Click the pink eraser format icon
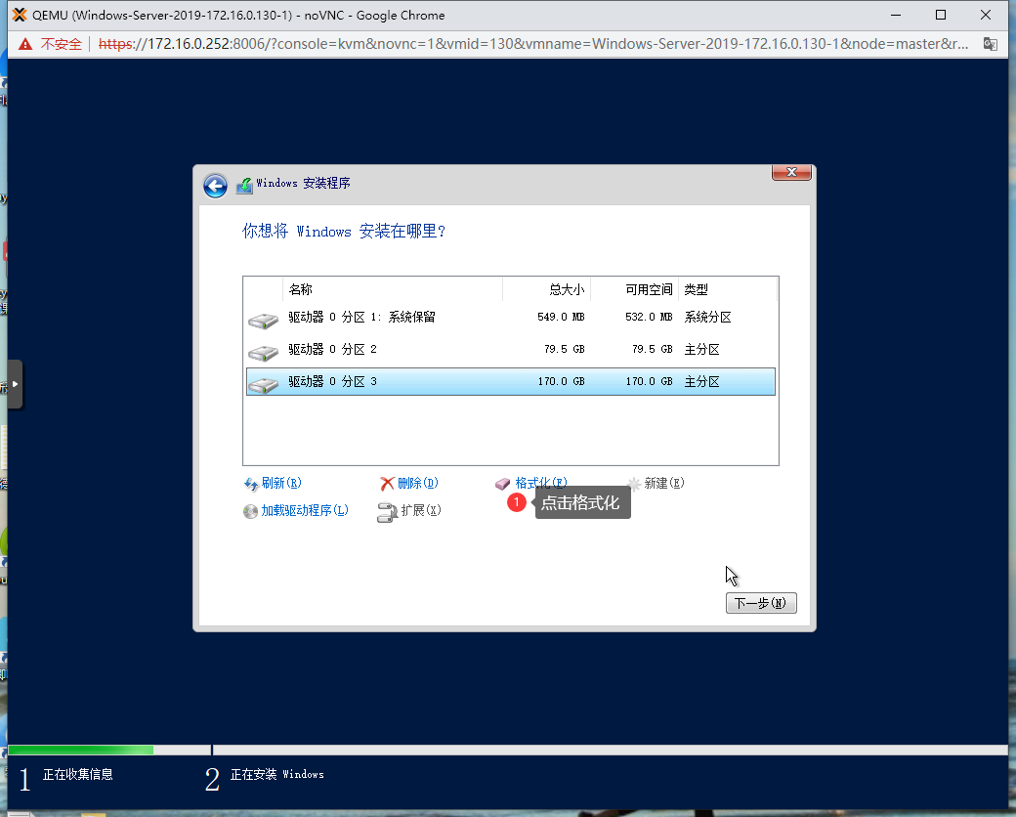Viewport: 1016px width, 817px height. [503, 484]
